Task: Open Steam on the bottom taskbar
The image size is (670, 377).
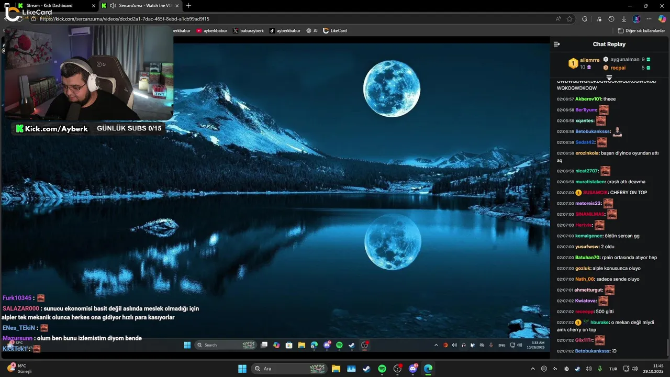Action: pos(366,369)
